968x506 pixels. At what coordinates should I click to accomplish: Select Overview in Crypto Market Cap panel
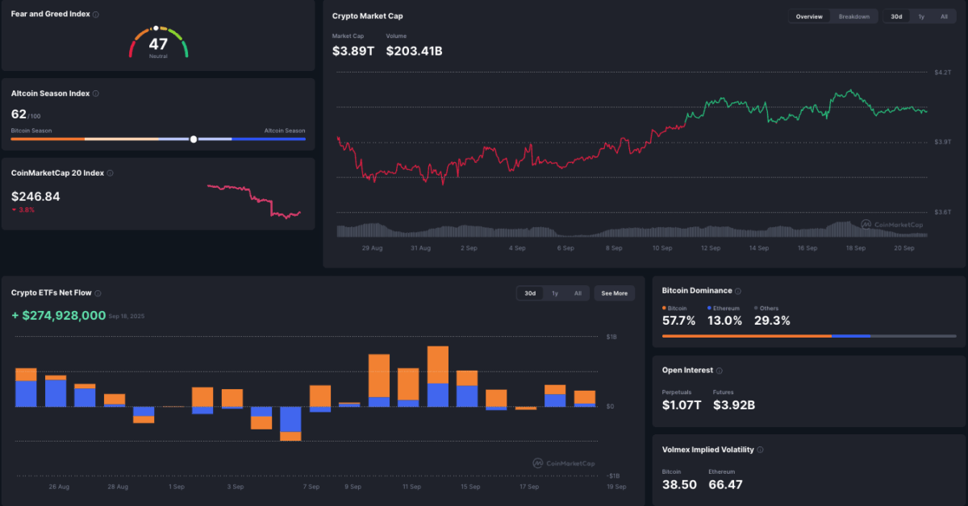(x=809, y=16)
